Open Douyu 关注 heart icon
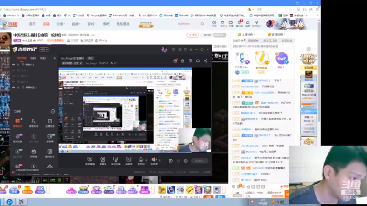Screen dimensions: 367x206 coord(222,24)
